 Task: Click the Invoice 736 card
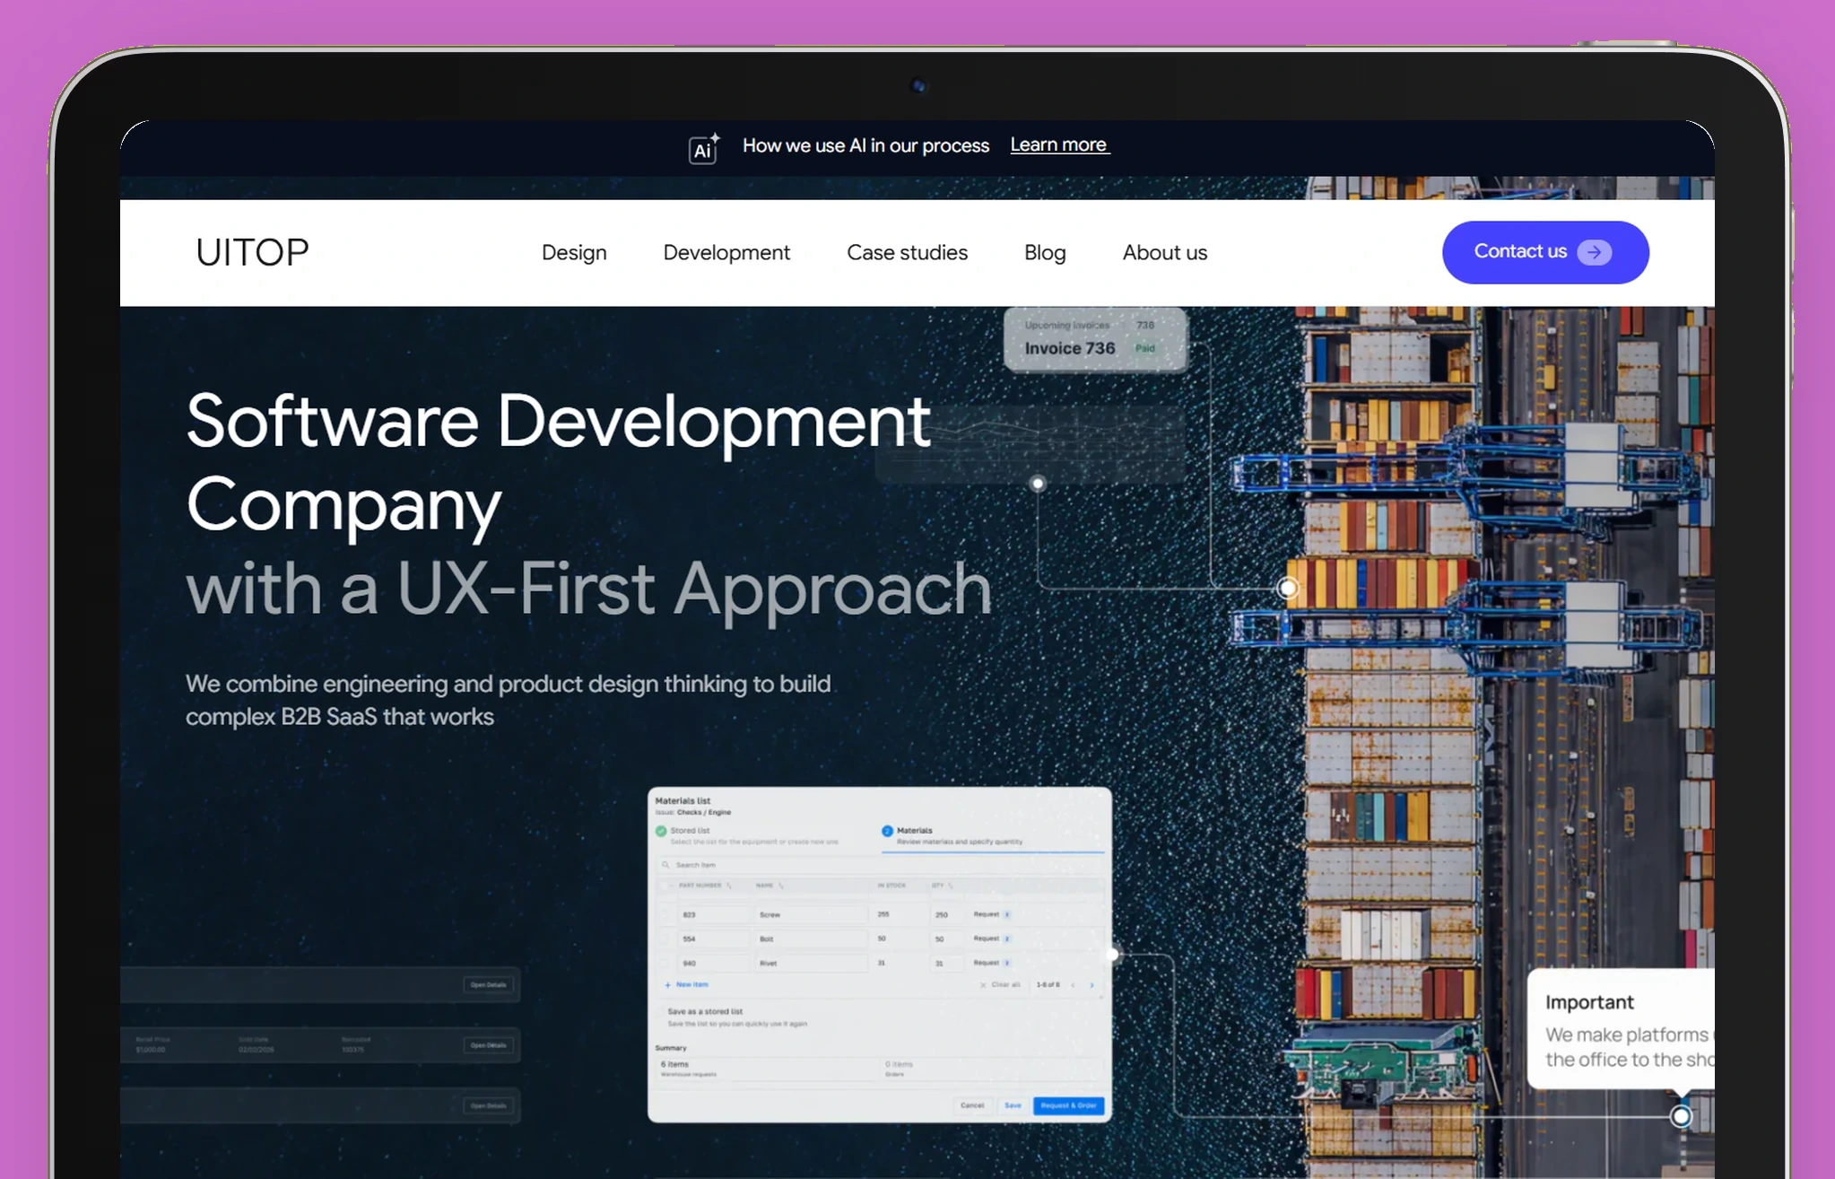click(x=1095, y=339)
